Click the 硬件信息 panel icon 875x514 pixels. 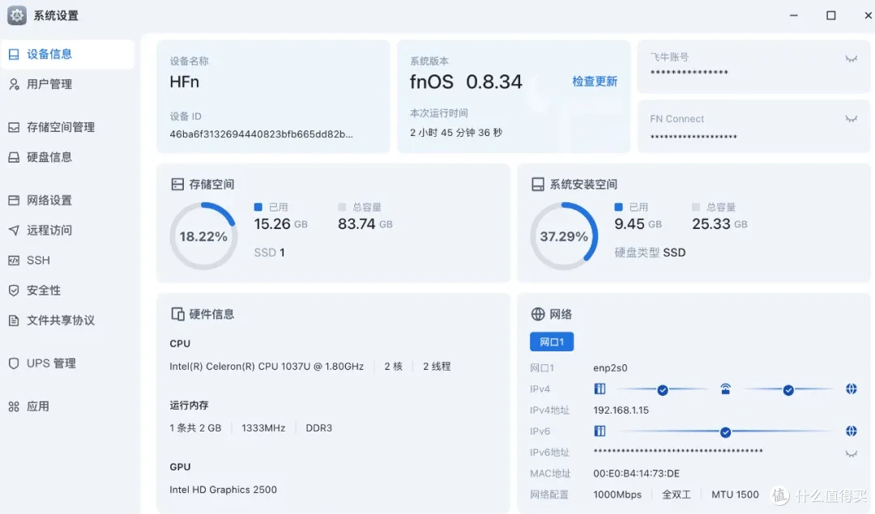pos(177,314)
